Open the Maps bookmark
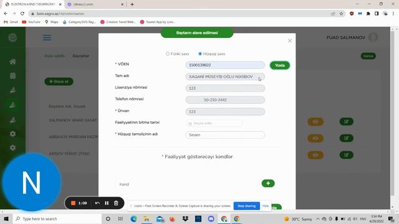Image resolution: width=399 pixels, height=224 pixels. click(x=51, y=22)
